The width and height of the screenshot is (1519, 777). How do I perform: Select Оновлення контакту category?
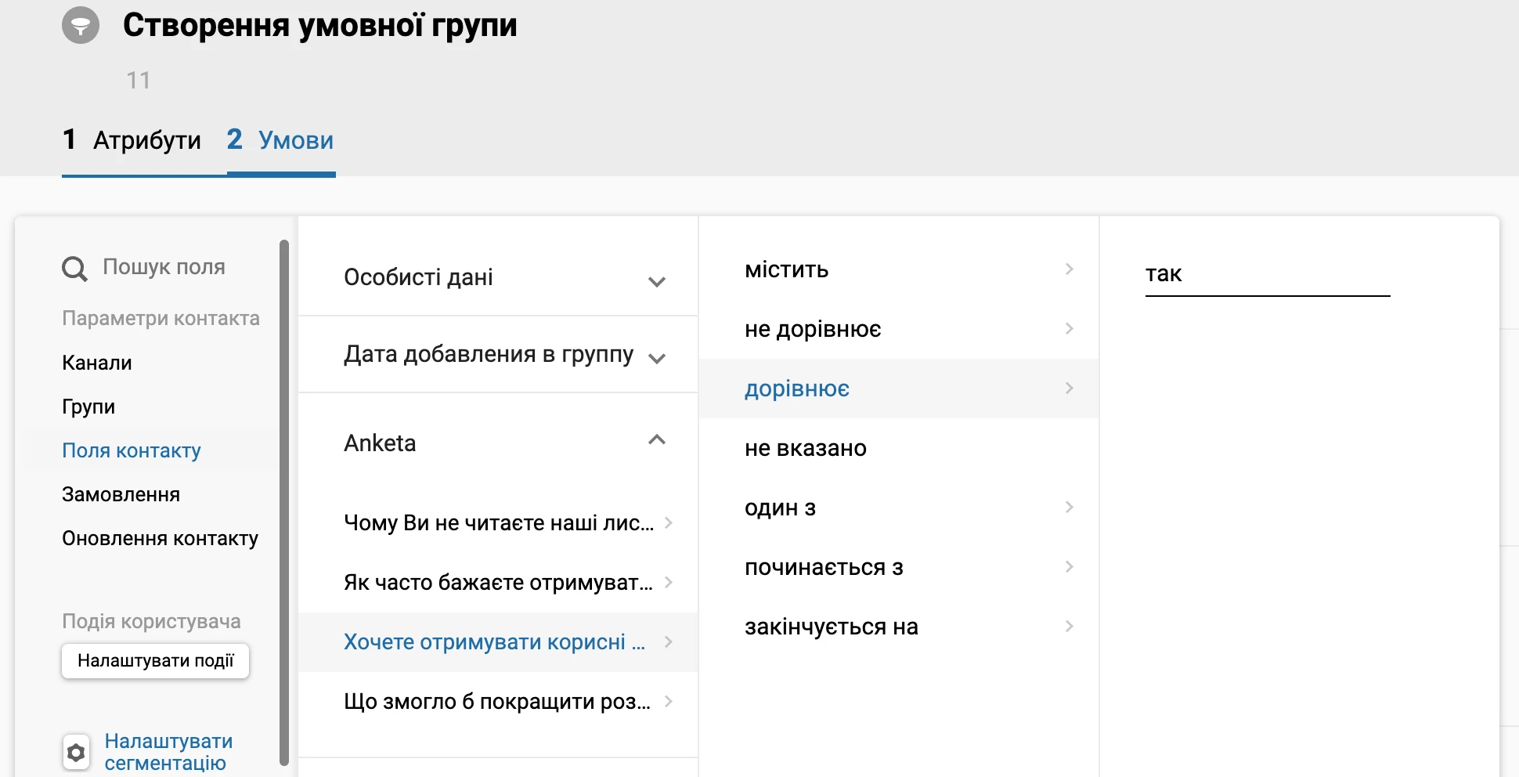160,538
